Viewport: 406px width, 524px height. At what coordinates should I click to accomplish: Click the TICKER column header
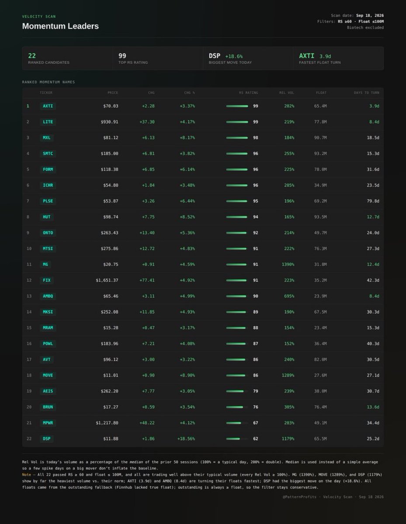point(46,93)
